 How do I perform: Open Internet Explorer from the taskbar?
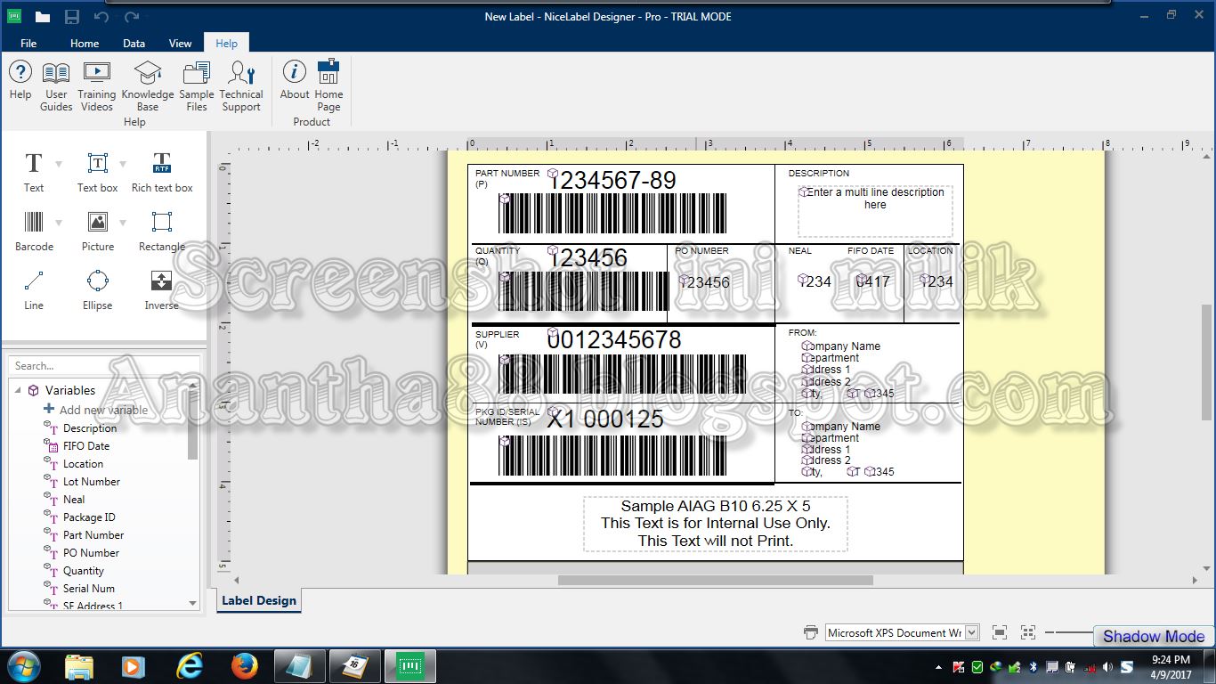tap(190, 666)
